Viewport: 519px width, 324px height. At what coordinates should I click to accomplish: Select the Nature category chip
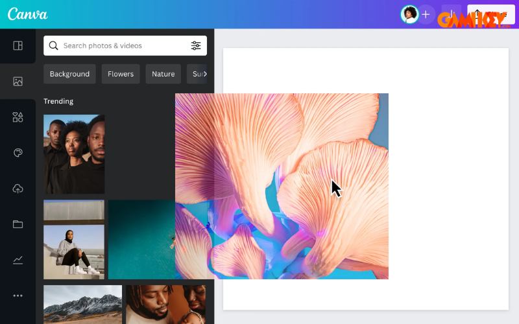(x=163, y=74)
